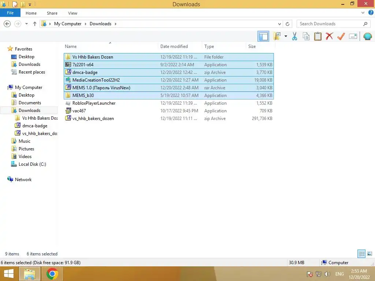The width and height of the screenshot is (375, 281).
Task: Open the Folder Options toolbar icon
Action: point(277,36)
